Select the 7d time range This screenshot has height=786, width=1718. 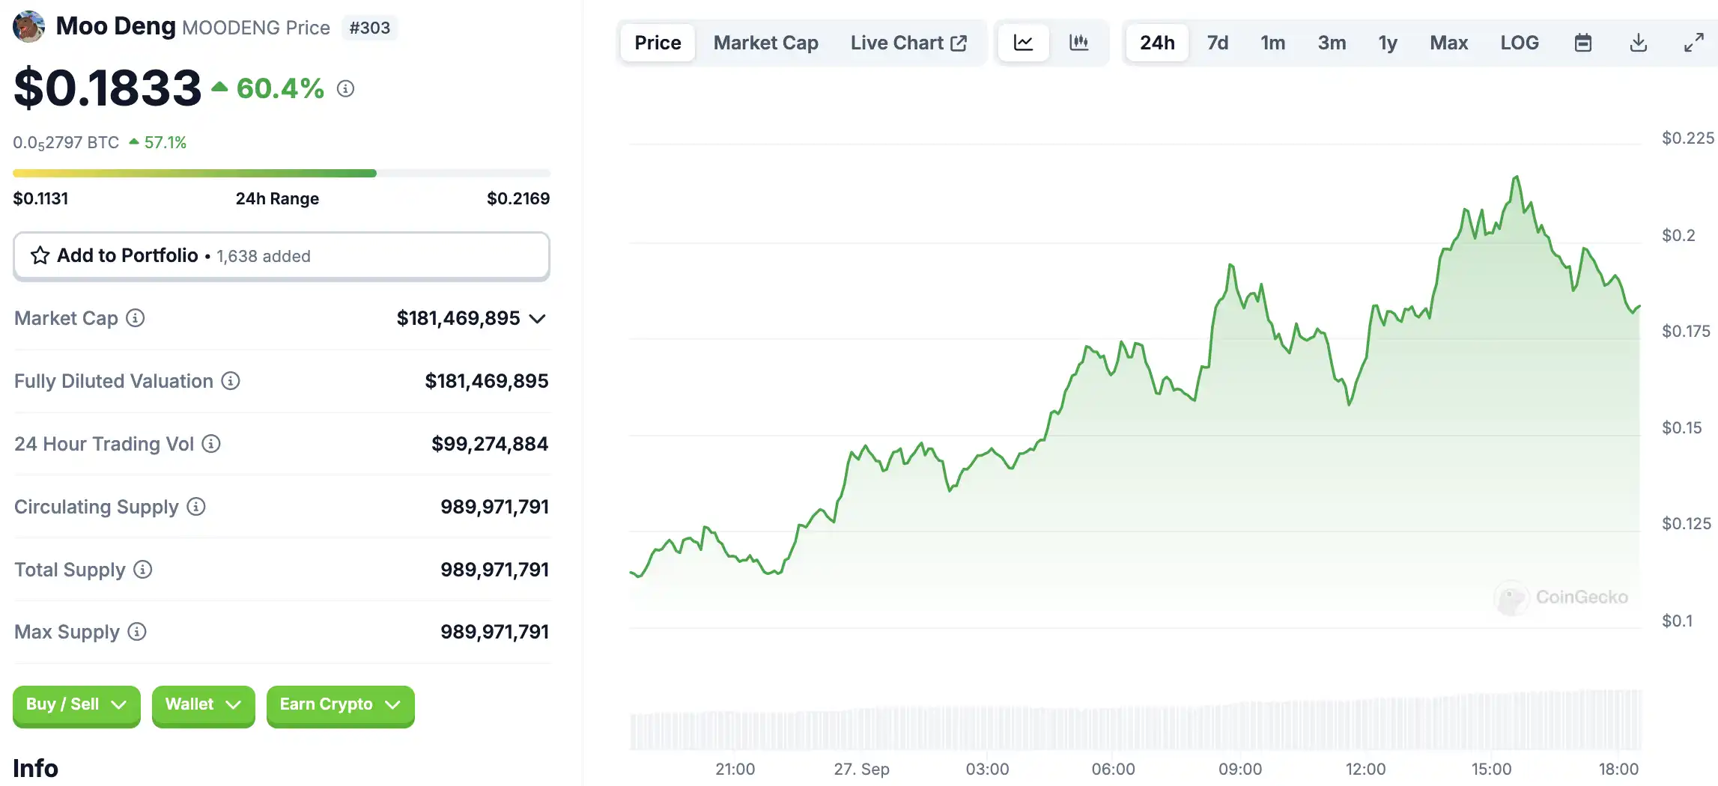point(1217,43)
